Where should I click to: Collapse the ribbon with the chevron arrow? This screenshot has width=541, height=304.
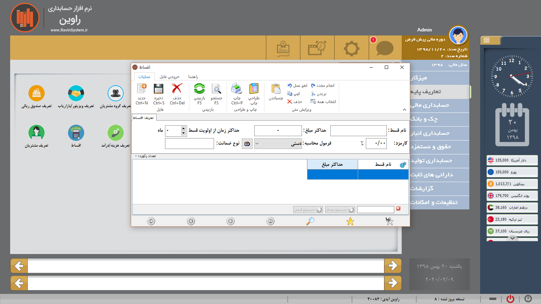tap(404, 109)
